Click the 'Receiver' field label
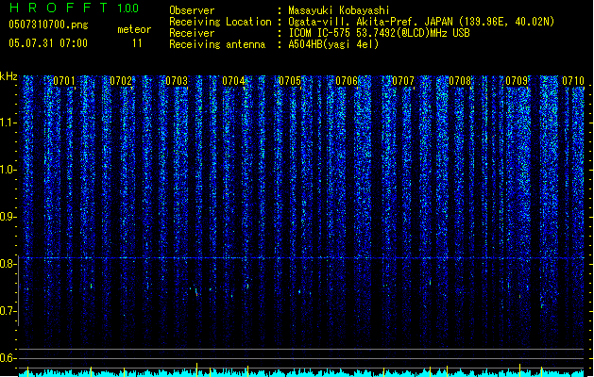This screenshot has height=377, width=594. point(192,33)
